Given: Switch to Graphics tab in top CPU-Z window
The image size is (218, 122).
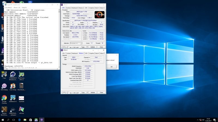Looking at the screenshot, I should pos(92,8).
